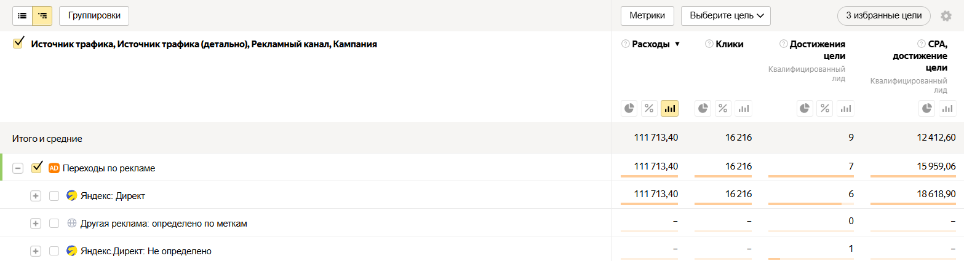Open the Метрики button

click(x=647, y=16)
